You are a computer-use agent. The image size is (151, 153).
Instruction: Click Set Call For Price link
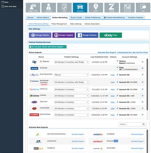click(140, 52)
